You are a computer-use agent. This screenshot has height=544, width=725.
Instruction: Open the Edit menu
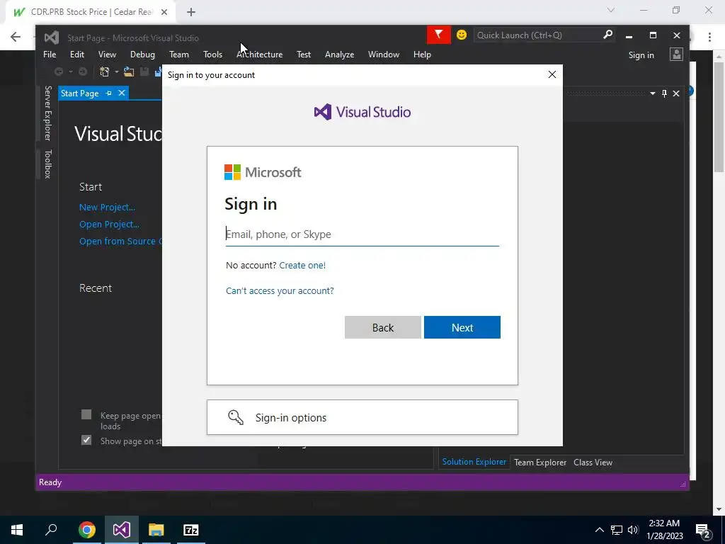[x=77, y=54]
